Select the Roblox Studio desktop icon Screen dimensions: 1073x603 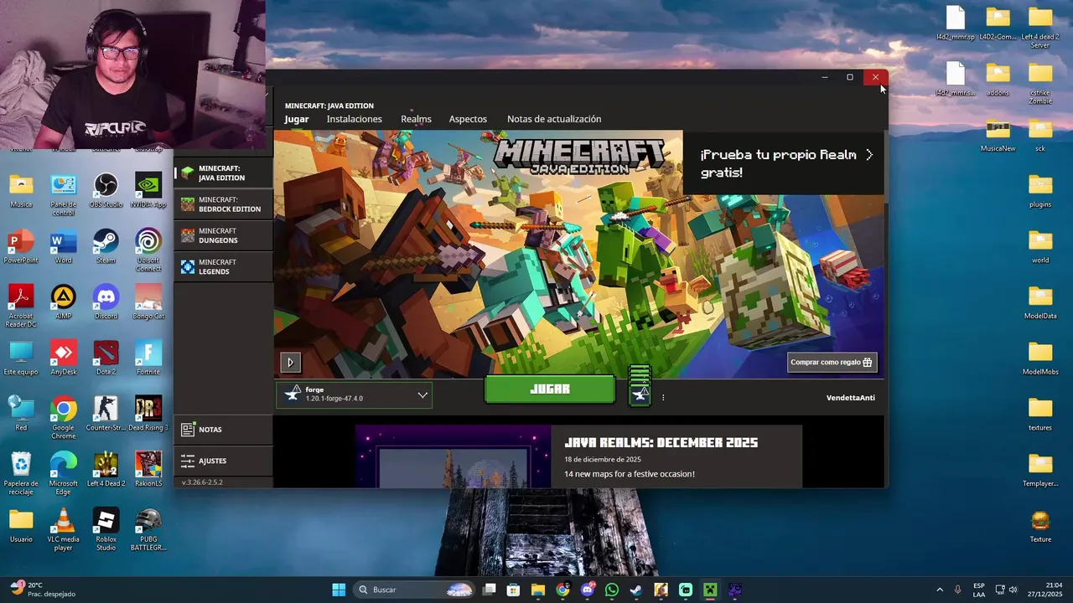106,529
